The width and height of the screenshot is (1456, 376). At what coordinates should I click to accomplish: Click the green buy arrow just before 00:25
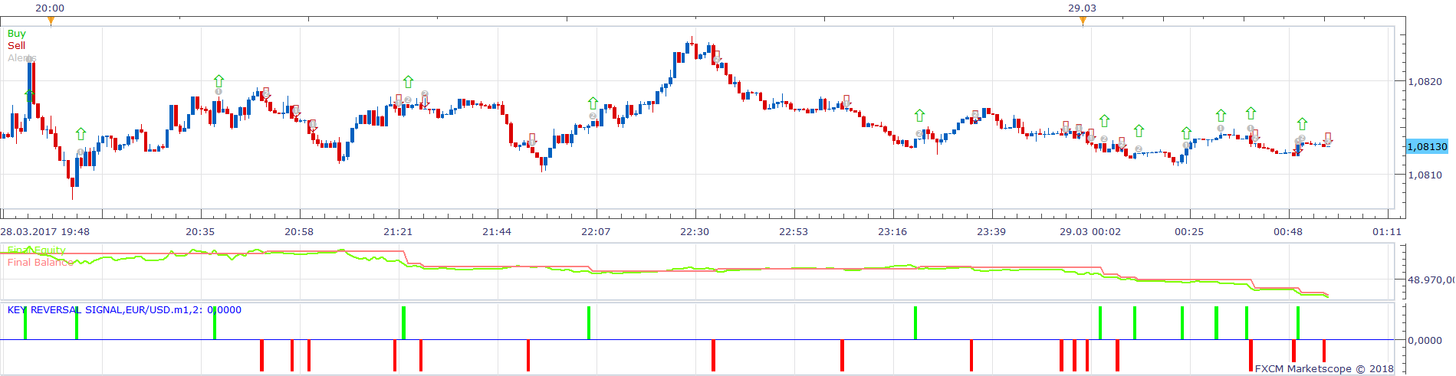click(x=1186, y=133)
